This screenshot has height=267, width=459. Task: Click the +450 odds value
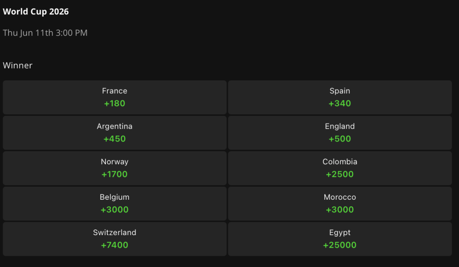point(114,139)
